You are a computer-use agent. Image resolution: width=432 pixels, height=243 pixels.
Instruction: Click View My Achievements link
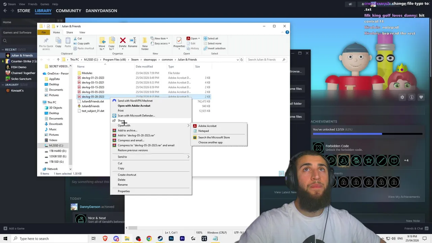tap(404, 197)
